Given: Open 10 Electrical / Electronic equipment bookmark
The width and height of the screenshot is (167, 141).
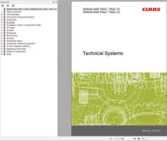Looking at the screenshot, I should click(x=21, y=43).
